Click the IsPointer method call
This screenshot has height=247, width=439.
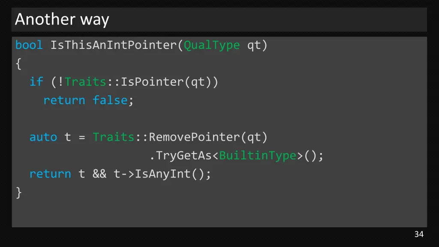click(153, 82)
